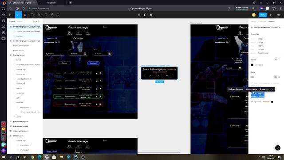Open Windows Start menu

click(4, 157)
